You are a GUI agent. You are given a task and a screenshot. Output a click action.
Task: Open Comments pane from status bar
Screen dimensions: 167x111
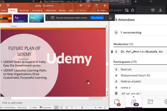click(x=45, y=108)
